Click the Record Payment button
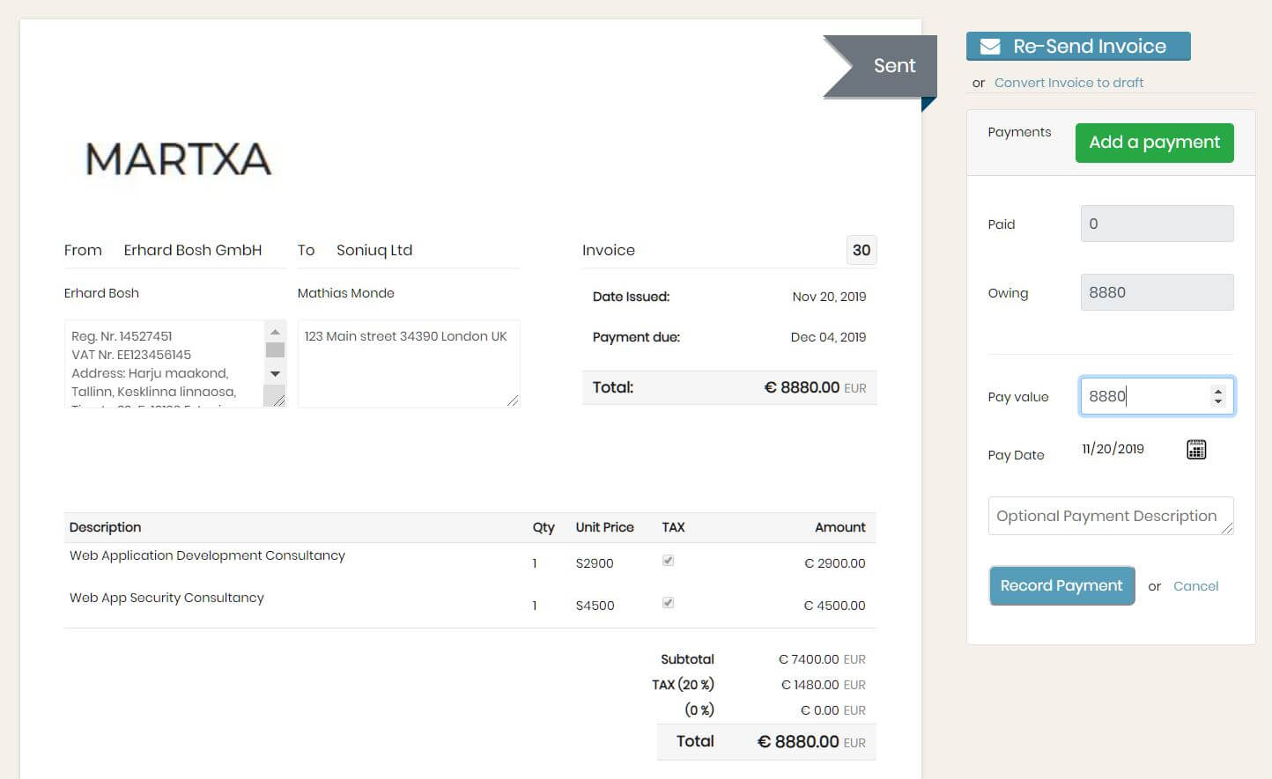1272x779 pixels. point(1061,586)
